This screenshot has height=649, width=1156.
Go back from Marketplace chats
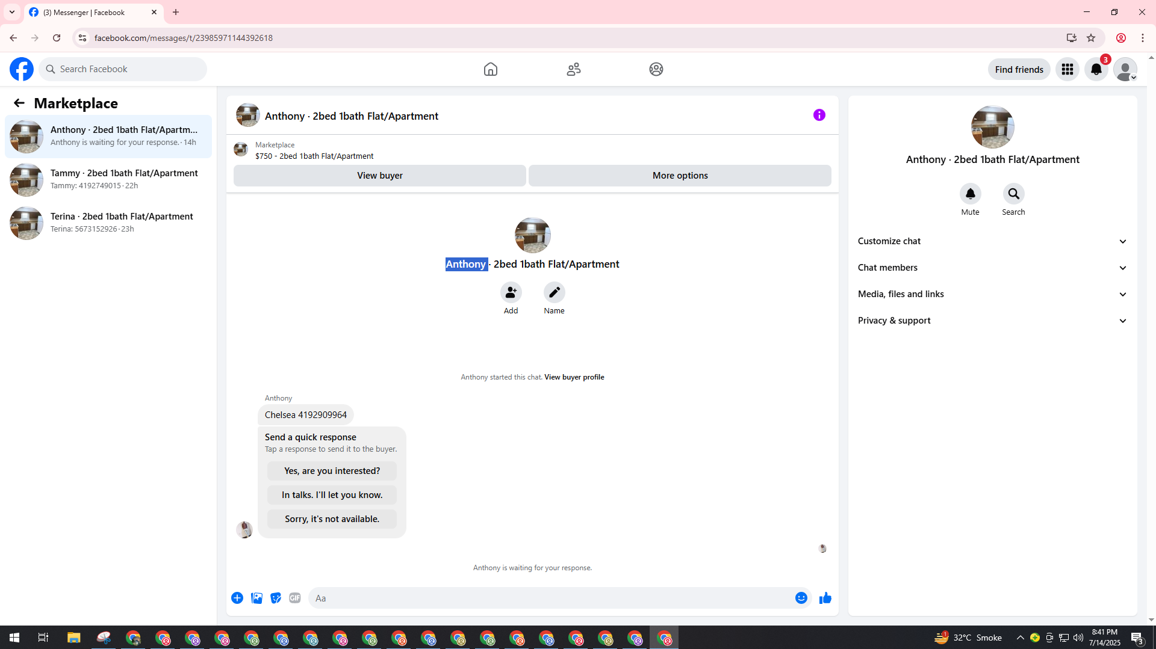coord(19,103)
